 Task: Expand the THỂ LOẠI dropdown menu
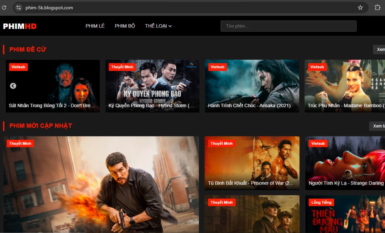[158, 26]
